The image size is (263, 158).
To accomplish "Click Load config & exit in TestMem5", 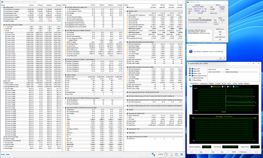I will (x=220, y=37).
